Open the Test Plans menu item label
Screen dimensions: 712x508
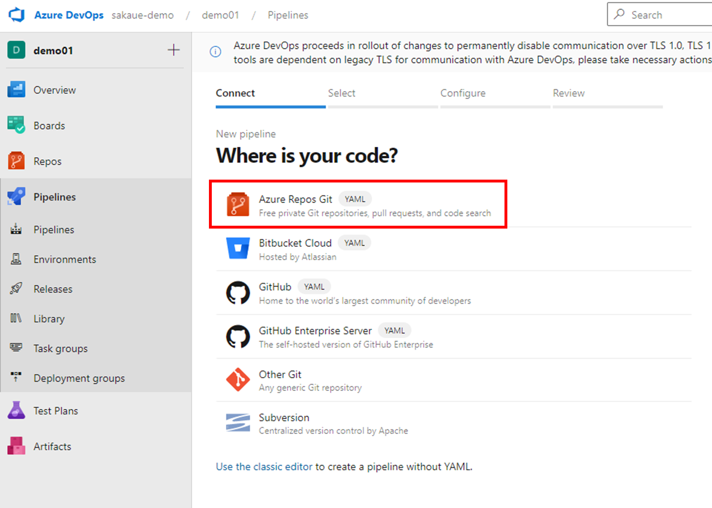pos(56,411)
